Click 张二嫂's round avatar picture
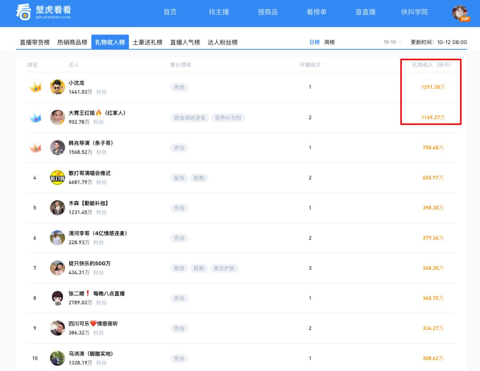Screen dimensions: 480x371 (57, 298)
